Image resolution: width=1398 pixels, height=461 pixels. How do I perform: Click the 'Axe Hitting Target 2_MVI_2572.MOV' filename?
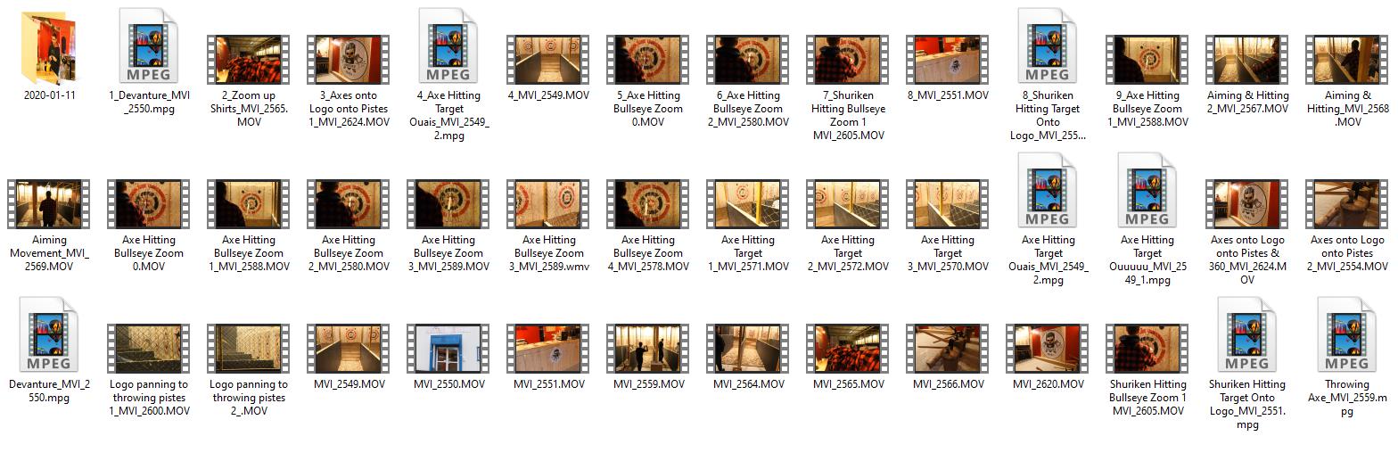[x=848, y=253]
